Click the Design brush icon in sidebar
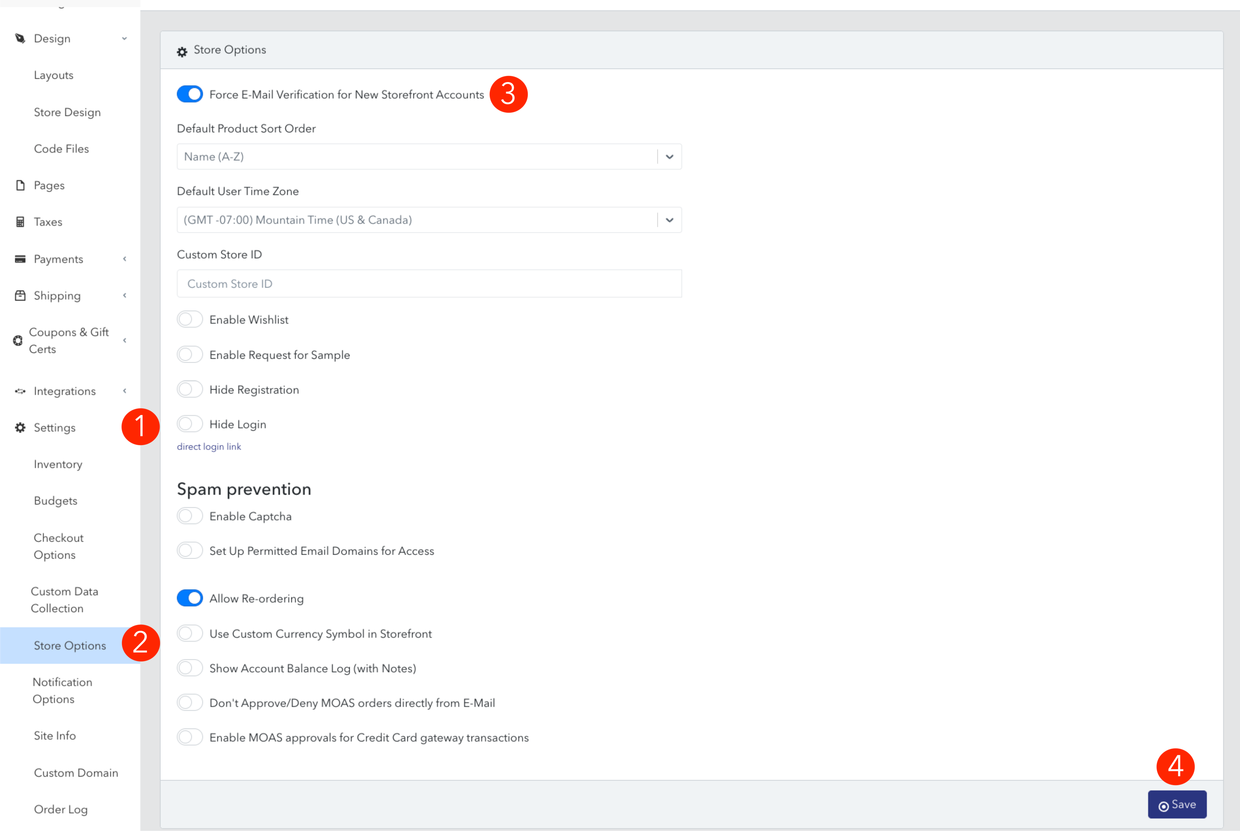 (x=20, y=38)
